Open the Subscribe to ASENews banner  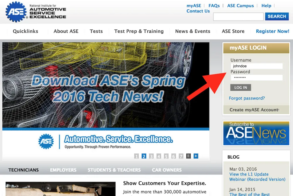(256, 133)
